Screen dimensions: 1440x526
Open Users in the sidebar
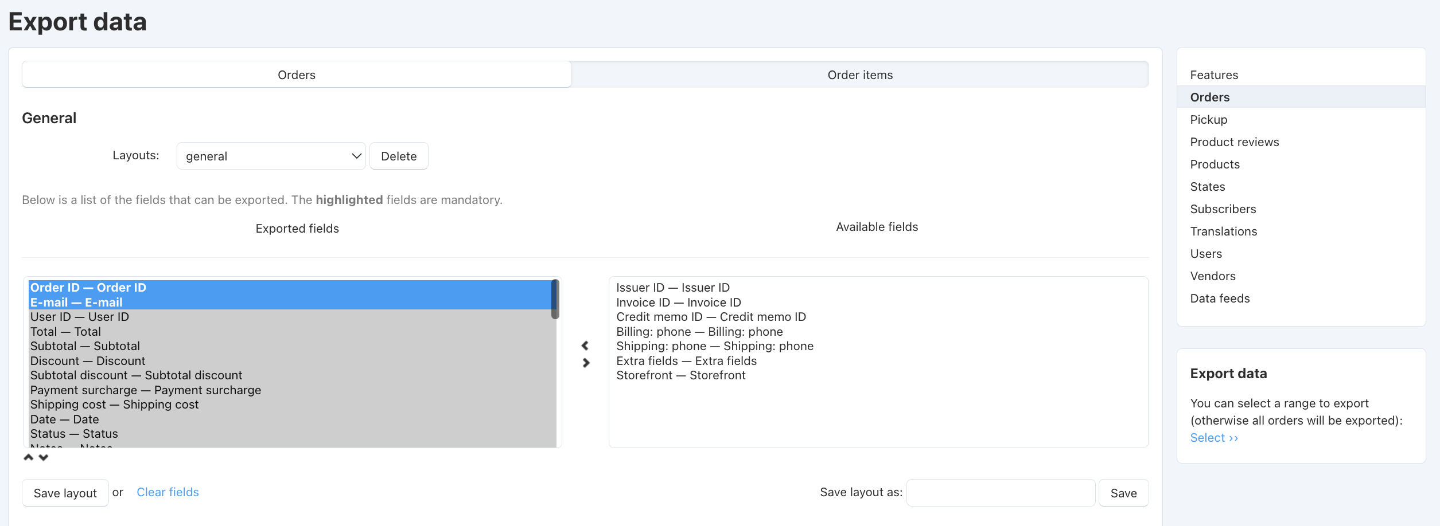(1206, 254)
